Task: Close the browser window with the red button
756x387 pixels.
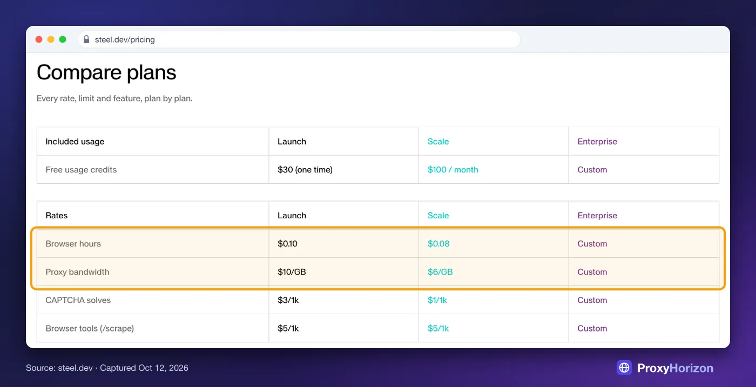Action: [x=39, y=39]
